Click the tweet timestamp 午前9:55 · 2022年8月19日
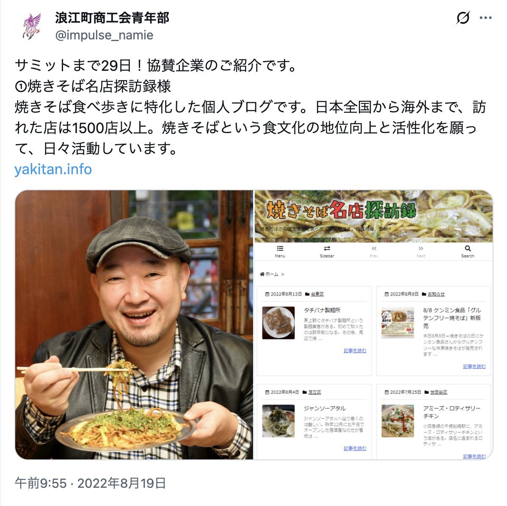This screenshot has width=507, height=506. [x=91, y=483]
